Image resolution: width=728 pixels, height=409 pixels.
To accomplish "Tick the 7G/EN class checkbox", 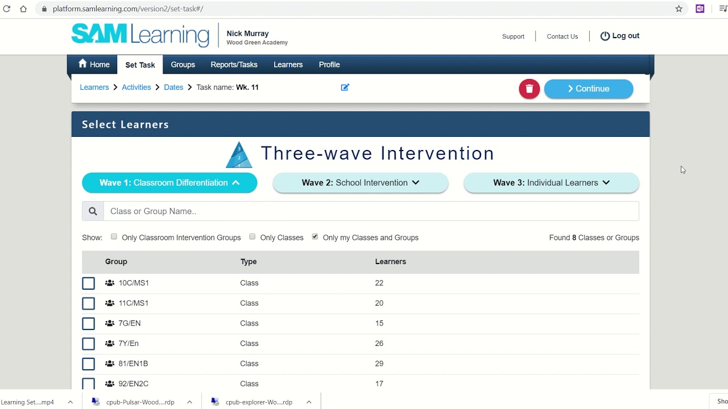I will pyautogui.click(x=88, y=324).
